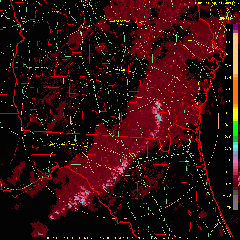Click the "4.2" legend value

(x=228, y=113)
